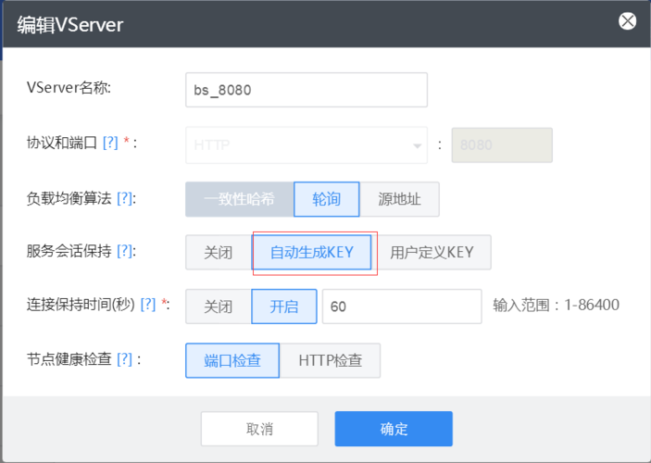651x463 pixels.
Task: Select 用户定义KEY session persistence
Action: coord(432,253)
